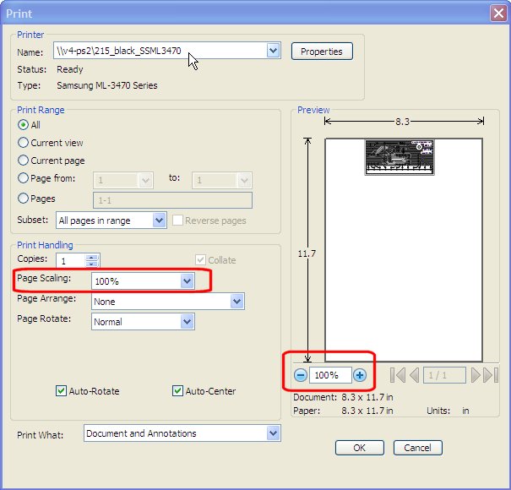Increase the Copies count using stepper

[x=93, y=257]
